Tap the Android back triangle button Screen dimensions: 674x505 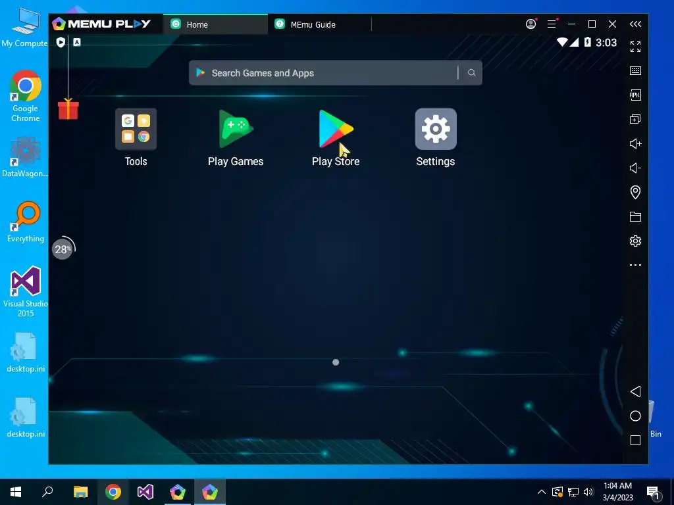pos(635,392)
